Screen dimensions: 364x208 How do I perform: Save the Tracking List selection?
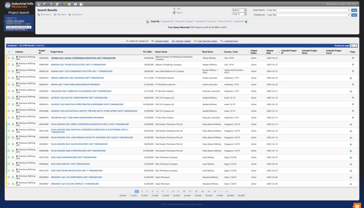(x=354, y=15)
